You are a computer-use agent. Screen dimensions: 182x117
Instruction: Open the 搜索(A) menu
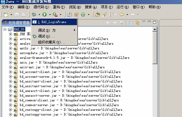click(x=91, y=7)
